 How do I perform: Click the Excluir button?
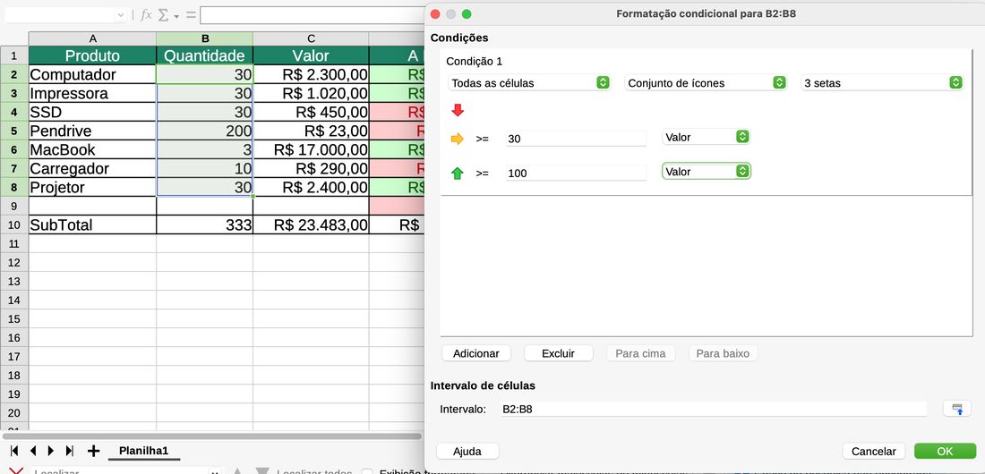point(559,353)
